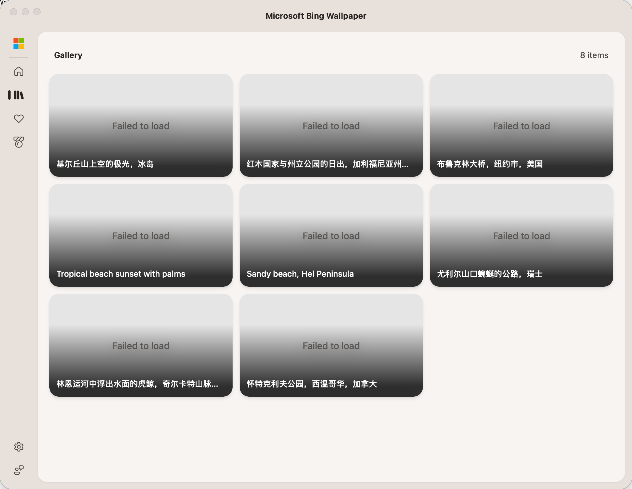Select Sandy beach, Hel Peninsula card

click(x=331, y=235)
